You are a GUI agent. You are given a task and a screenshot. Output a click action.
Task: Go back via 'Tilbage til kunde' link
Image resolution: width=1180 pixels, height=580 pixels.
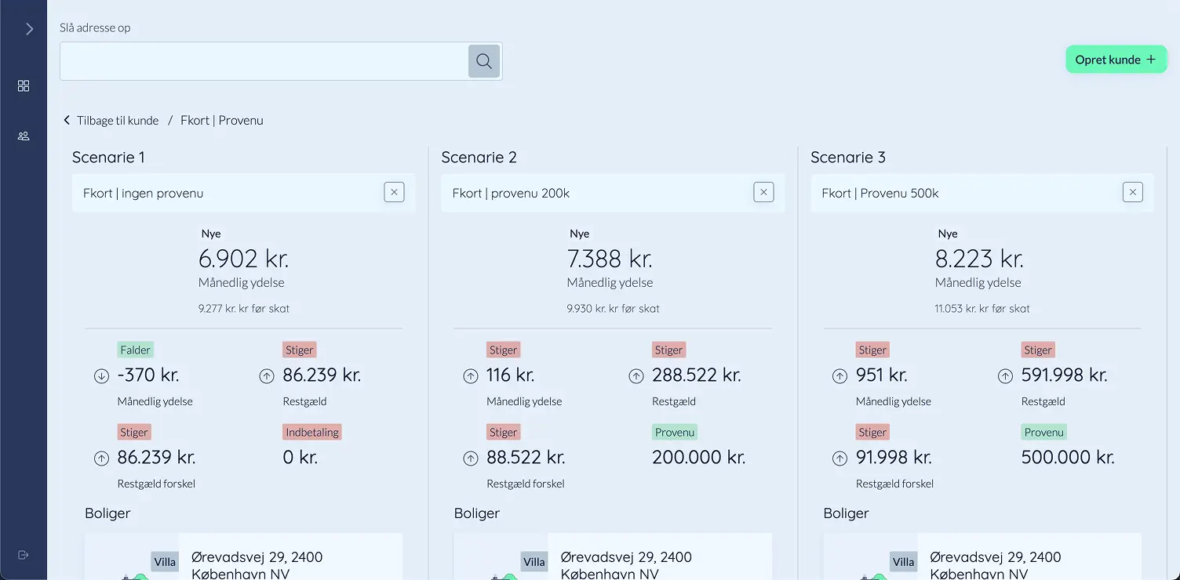click(111, 121)
